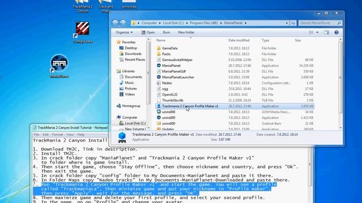Click the change view icon in Explorer toolbar
The width and height of the screenshot is (362, 203).
(311, 33)
